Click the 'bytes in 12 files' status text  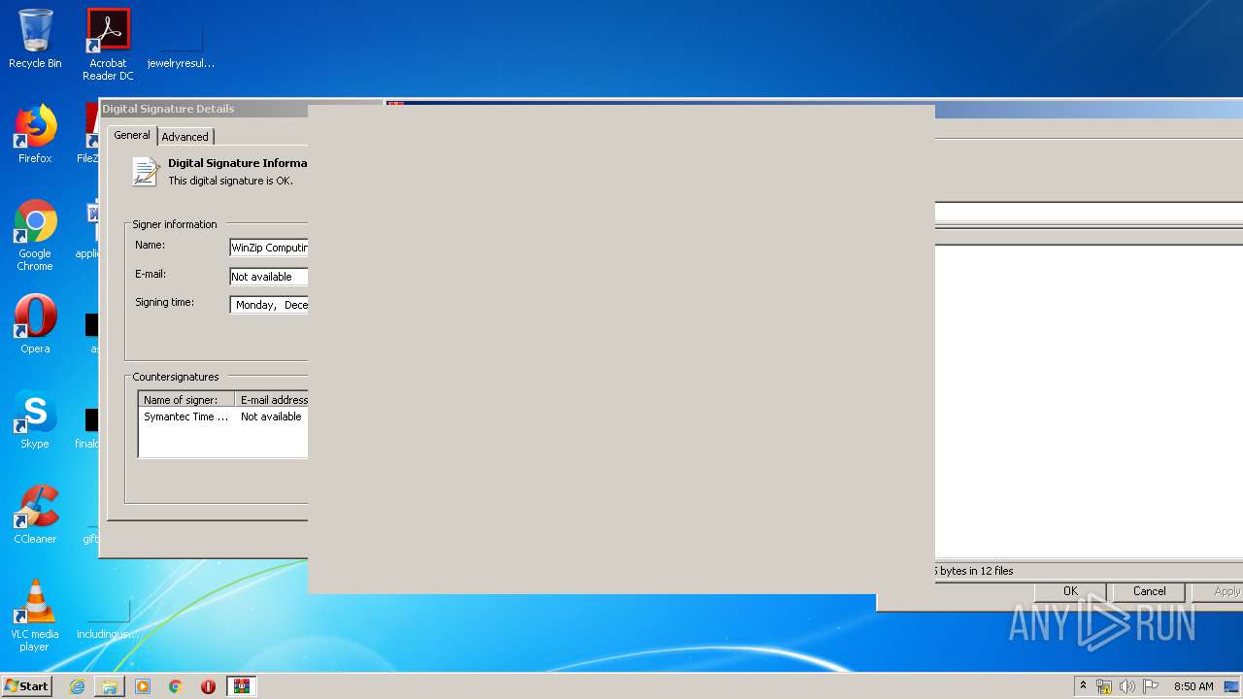pyautogui.click(x=976, y=571)
